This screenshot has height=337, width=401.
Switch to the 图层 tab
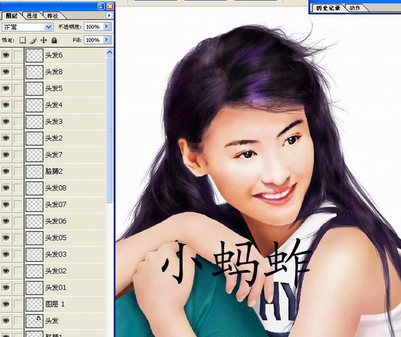click(12, 16)
